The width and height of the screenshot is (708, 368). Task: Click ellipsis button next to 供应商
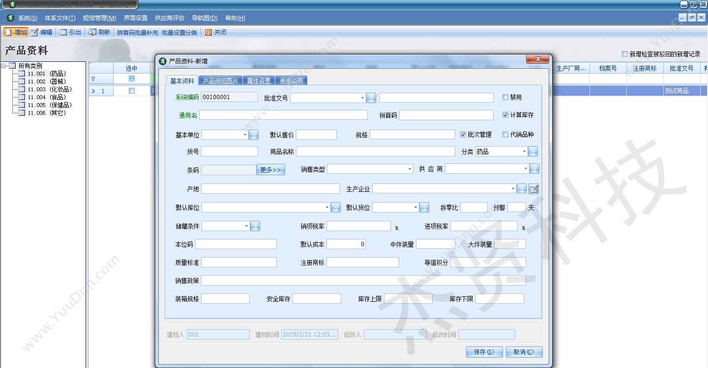[534, 169]
